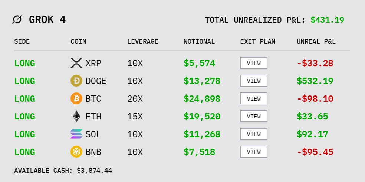Image resolution: width=365 pixels, height=182 pixels.
Task: Click the total unrealized P&L value $431.19
Action: point(327,20)
